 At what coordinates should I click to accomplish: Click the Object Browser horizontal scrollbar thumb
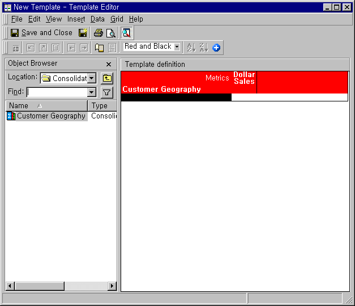[40, 286]
